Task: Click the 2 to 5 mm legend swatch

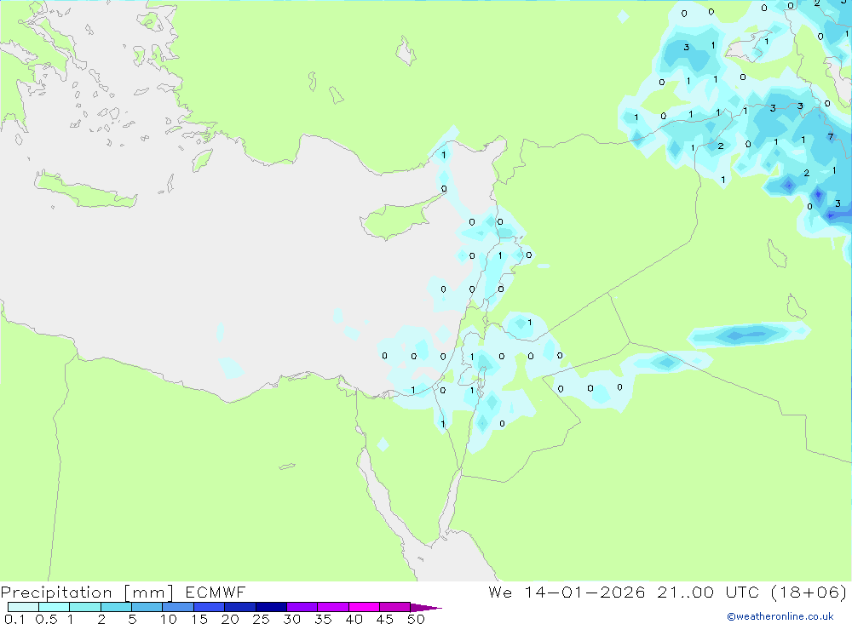Action: tap(116, 607)
